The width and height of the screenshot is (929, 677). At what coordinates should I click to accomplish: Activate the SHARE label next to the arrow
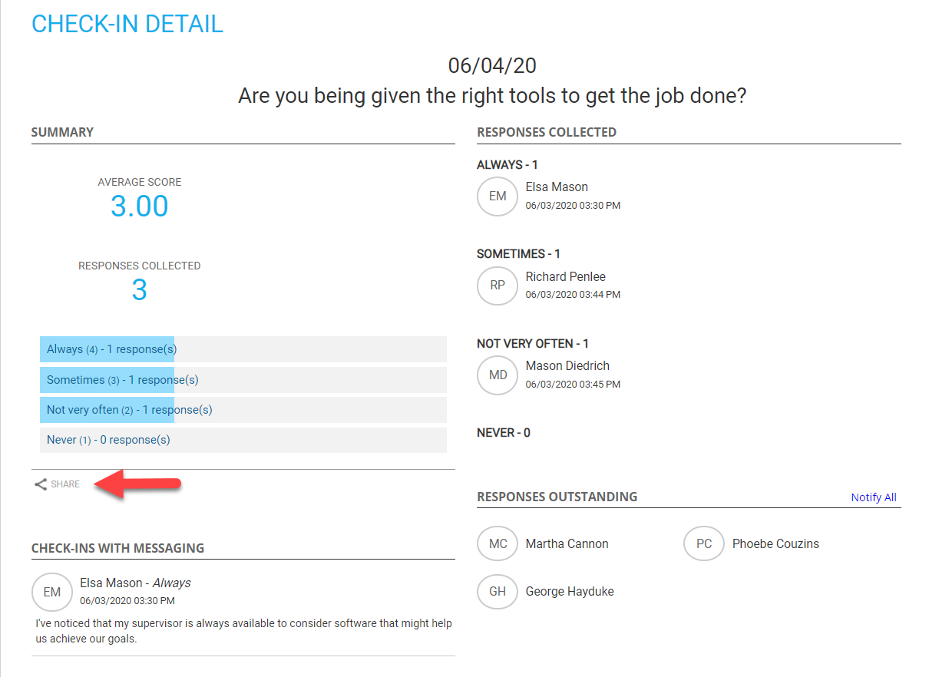coord(65,484)
